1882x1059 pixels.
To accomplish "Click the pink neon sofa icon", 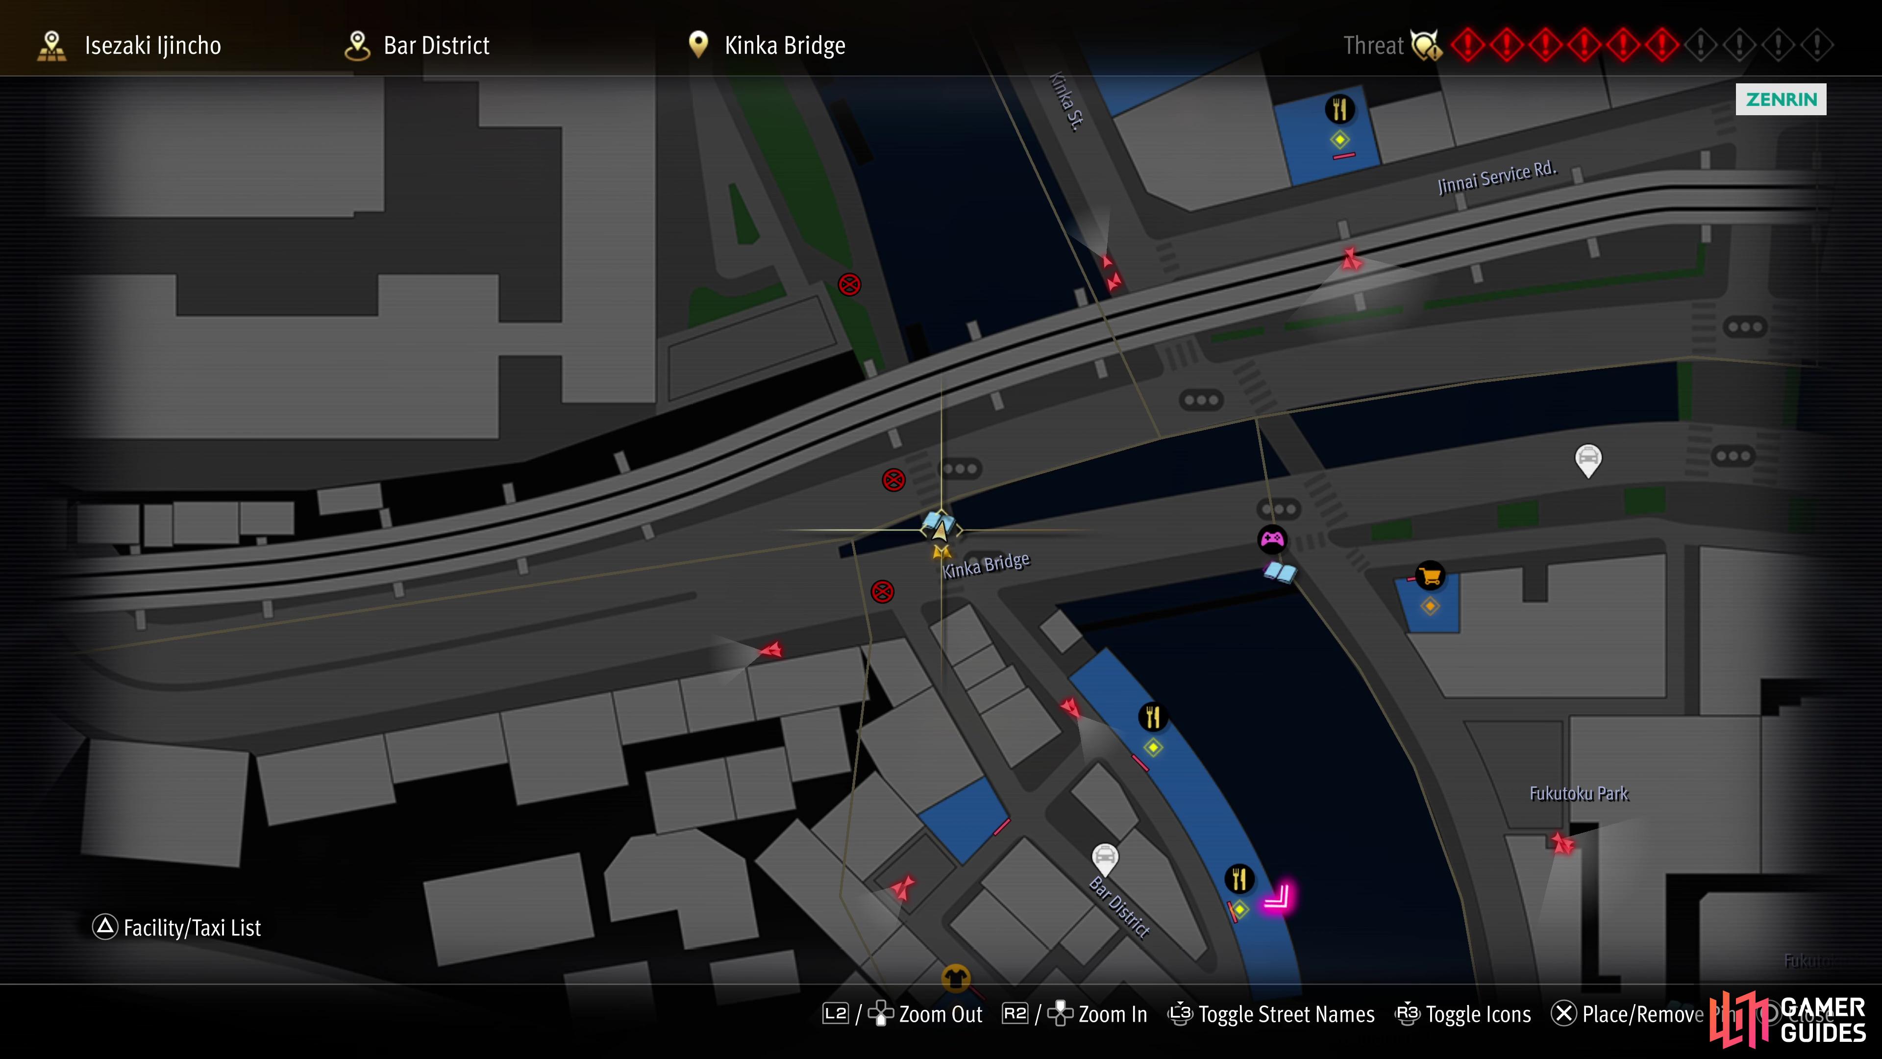I will click(x=1279, y=898).
